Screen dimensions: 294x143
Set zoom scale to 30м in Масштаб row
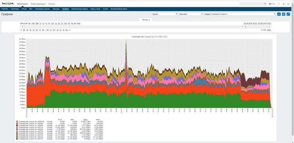pyautogui.click(x=37, y=23)
